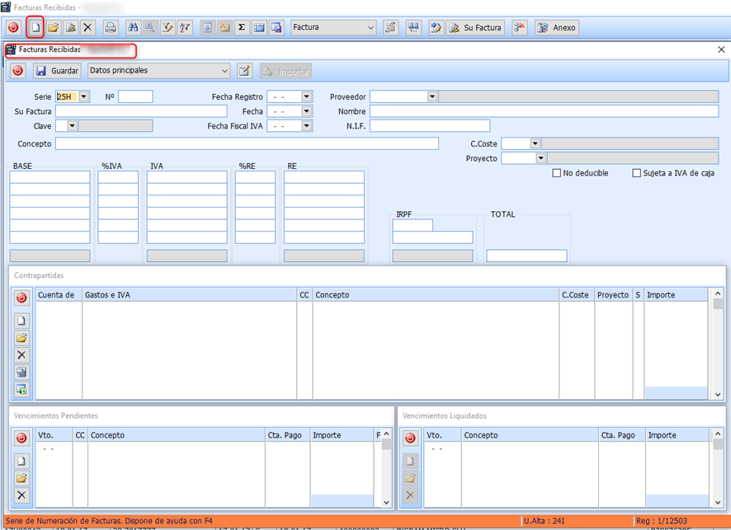
Task: Click the printer icon in top toolbar
Action: click(111, 27)
